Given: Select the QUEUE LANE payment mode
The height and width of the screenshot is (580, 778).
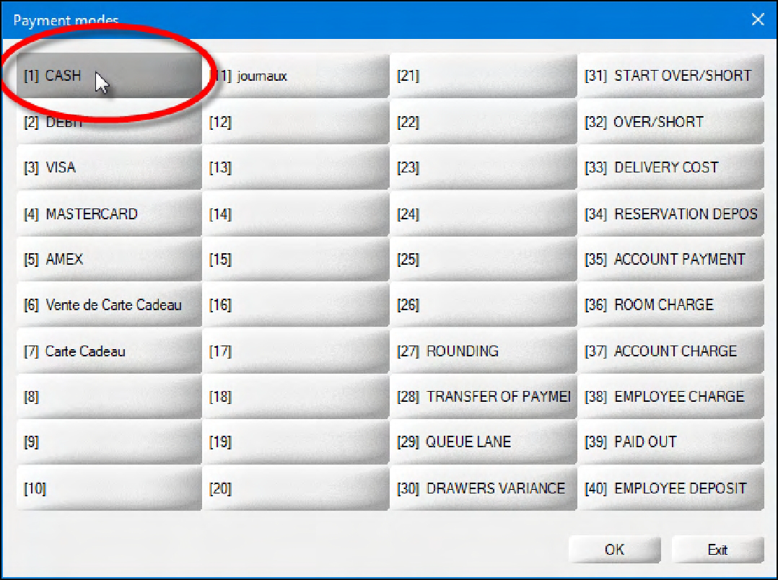Looking at the screenshot, I should tap(482, 442).
